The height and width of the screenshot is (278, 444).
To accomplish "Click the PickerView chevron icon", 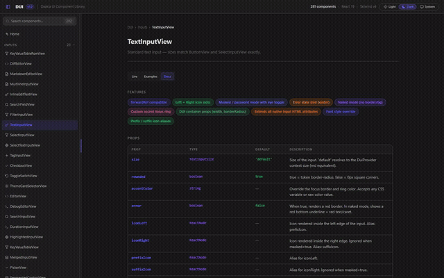I will (x=7, y=268).
